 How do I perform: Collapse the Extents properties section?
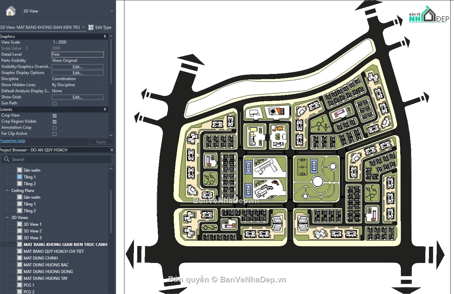pyautogui.click(x=105, y=109)
